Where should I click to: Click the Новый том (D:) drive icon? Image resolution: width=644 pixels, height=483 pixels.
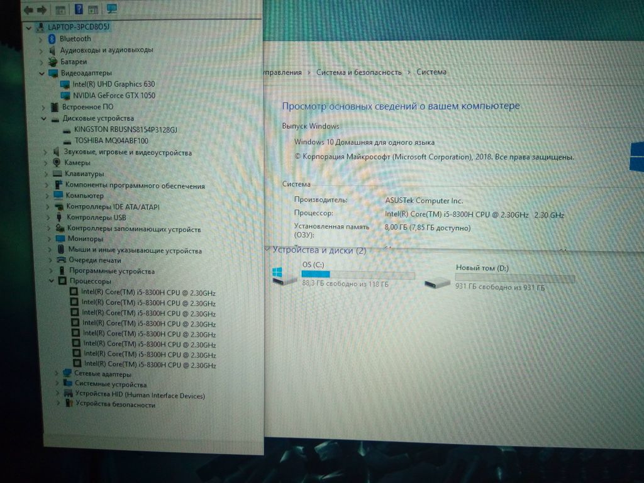[438, 283]
